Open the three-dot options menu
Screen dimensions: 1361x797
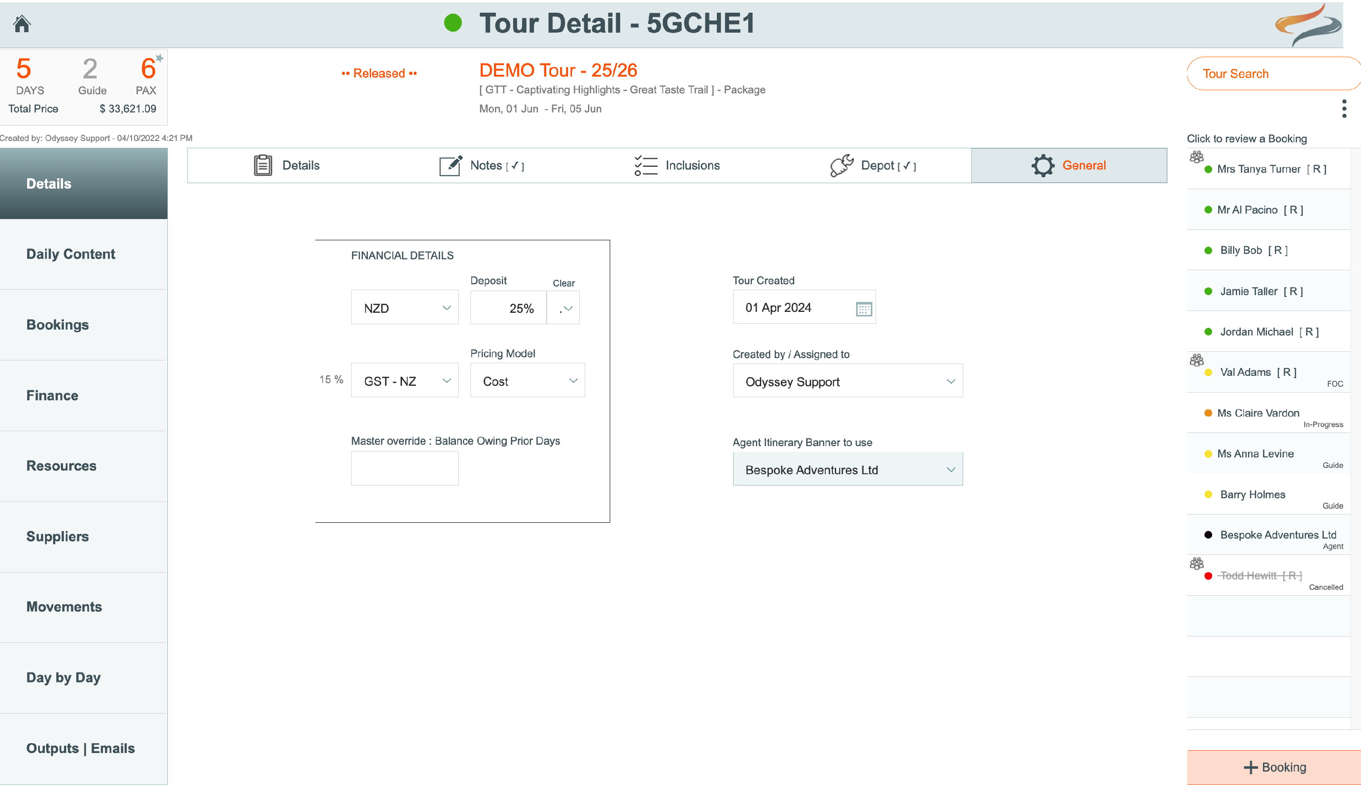click(1344, 108)
